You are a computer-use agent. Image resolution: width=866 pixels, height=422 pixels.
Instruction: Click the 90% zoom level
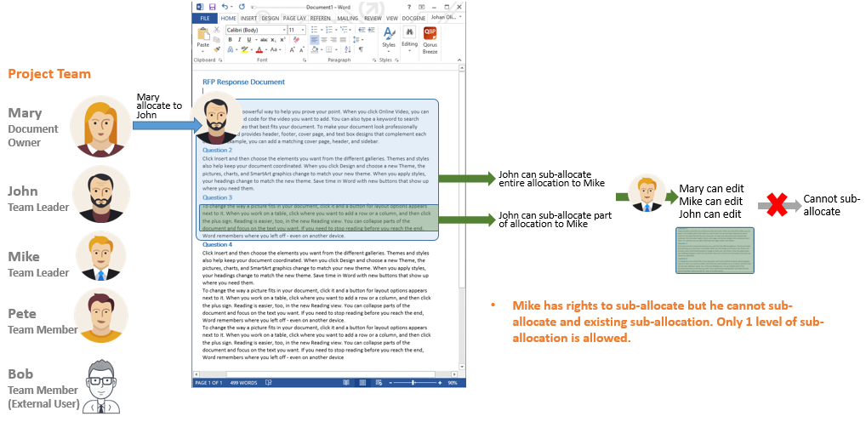[453, 383]
